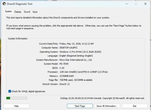
Task: Click the DirectX Version field label
Action: pyautogui.click(x=50, y=84)
